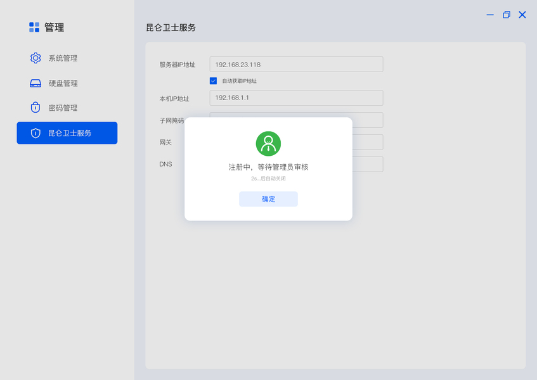
Task: Click the hard disk icon for 硬盘管理
Action: coord(36,83)
